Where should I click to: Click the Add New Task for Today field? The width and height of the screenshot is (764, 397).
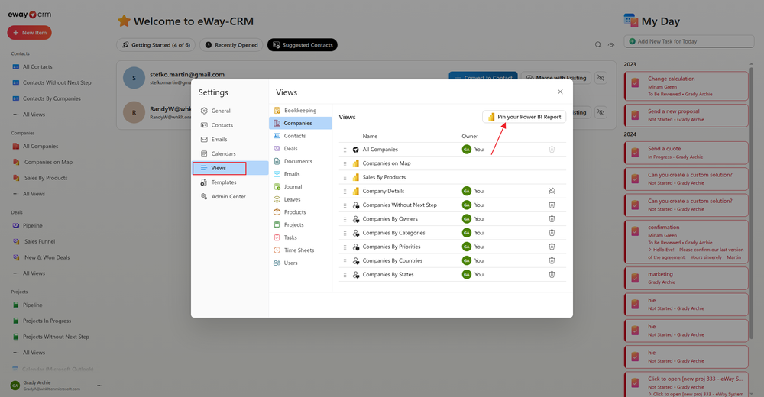point(689,41)
